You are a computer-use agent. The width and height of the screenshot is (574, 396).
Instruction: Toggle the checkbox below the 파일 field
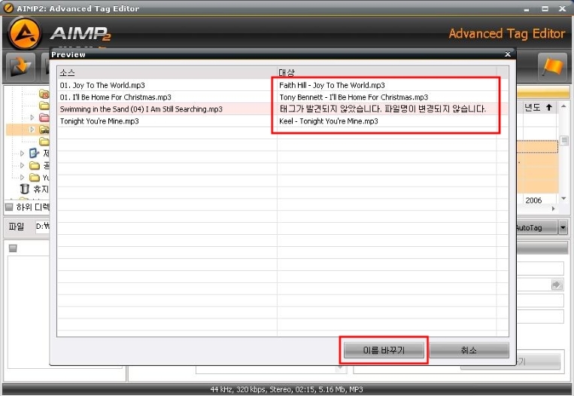13,248
